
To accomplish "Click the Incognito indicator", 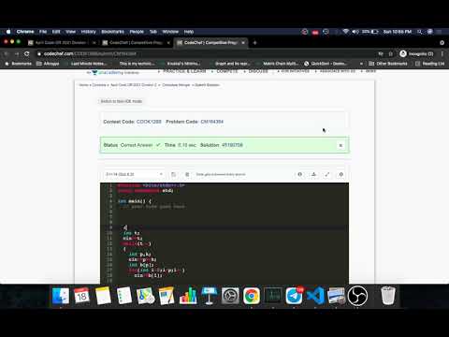I will tap(416, 53).
